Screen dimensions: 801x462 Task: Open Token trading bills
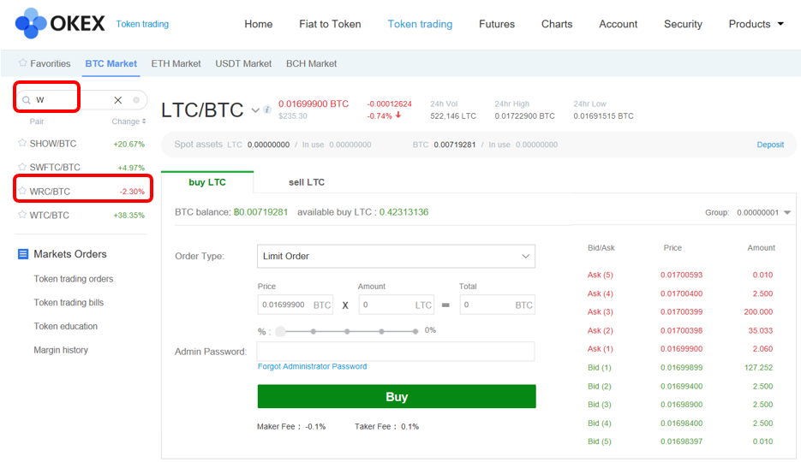(x=69, y=302)
